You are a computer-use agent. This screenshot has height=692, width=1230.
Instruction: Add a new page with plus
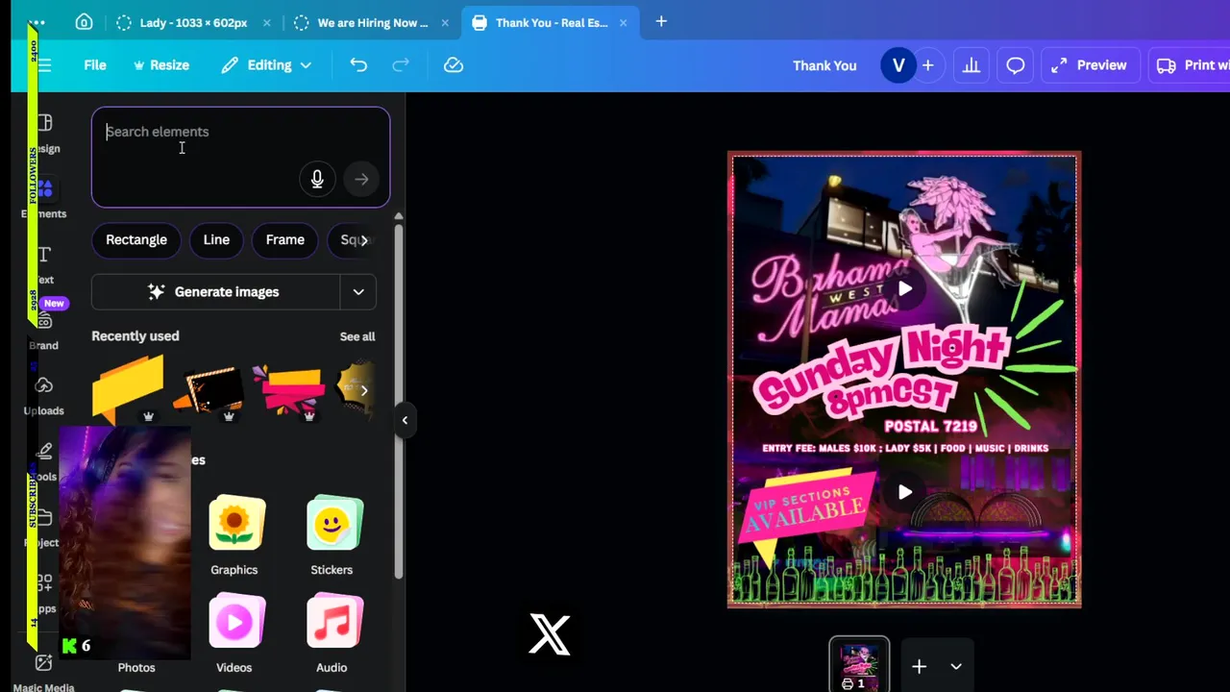point(919,666)
